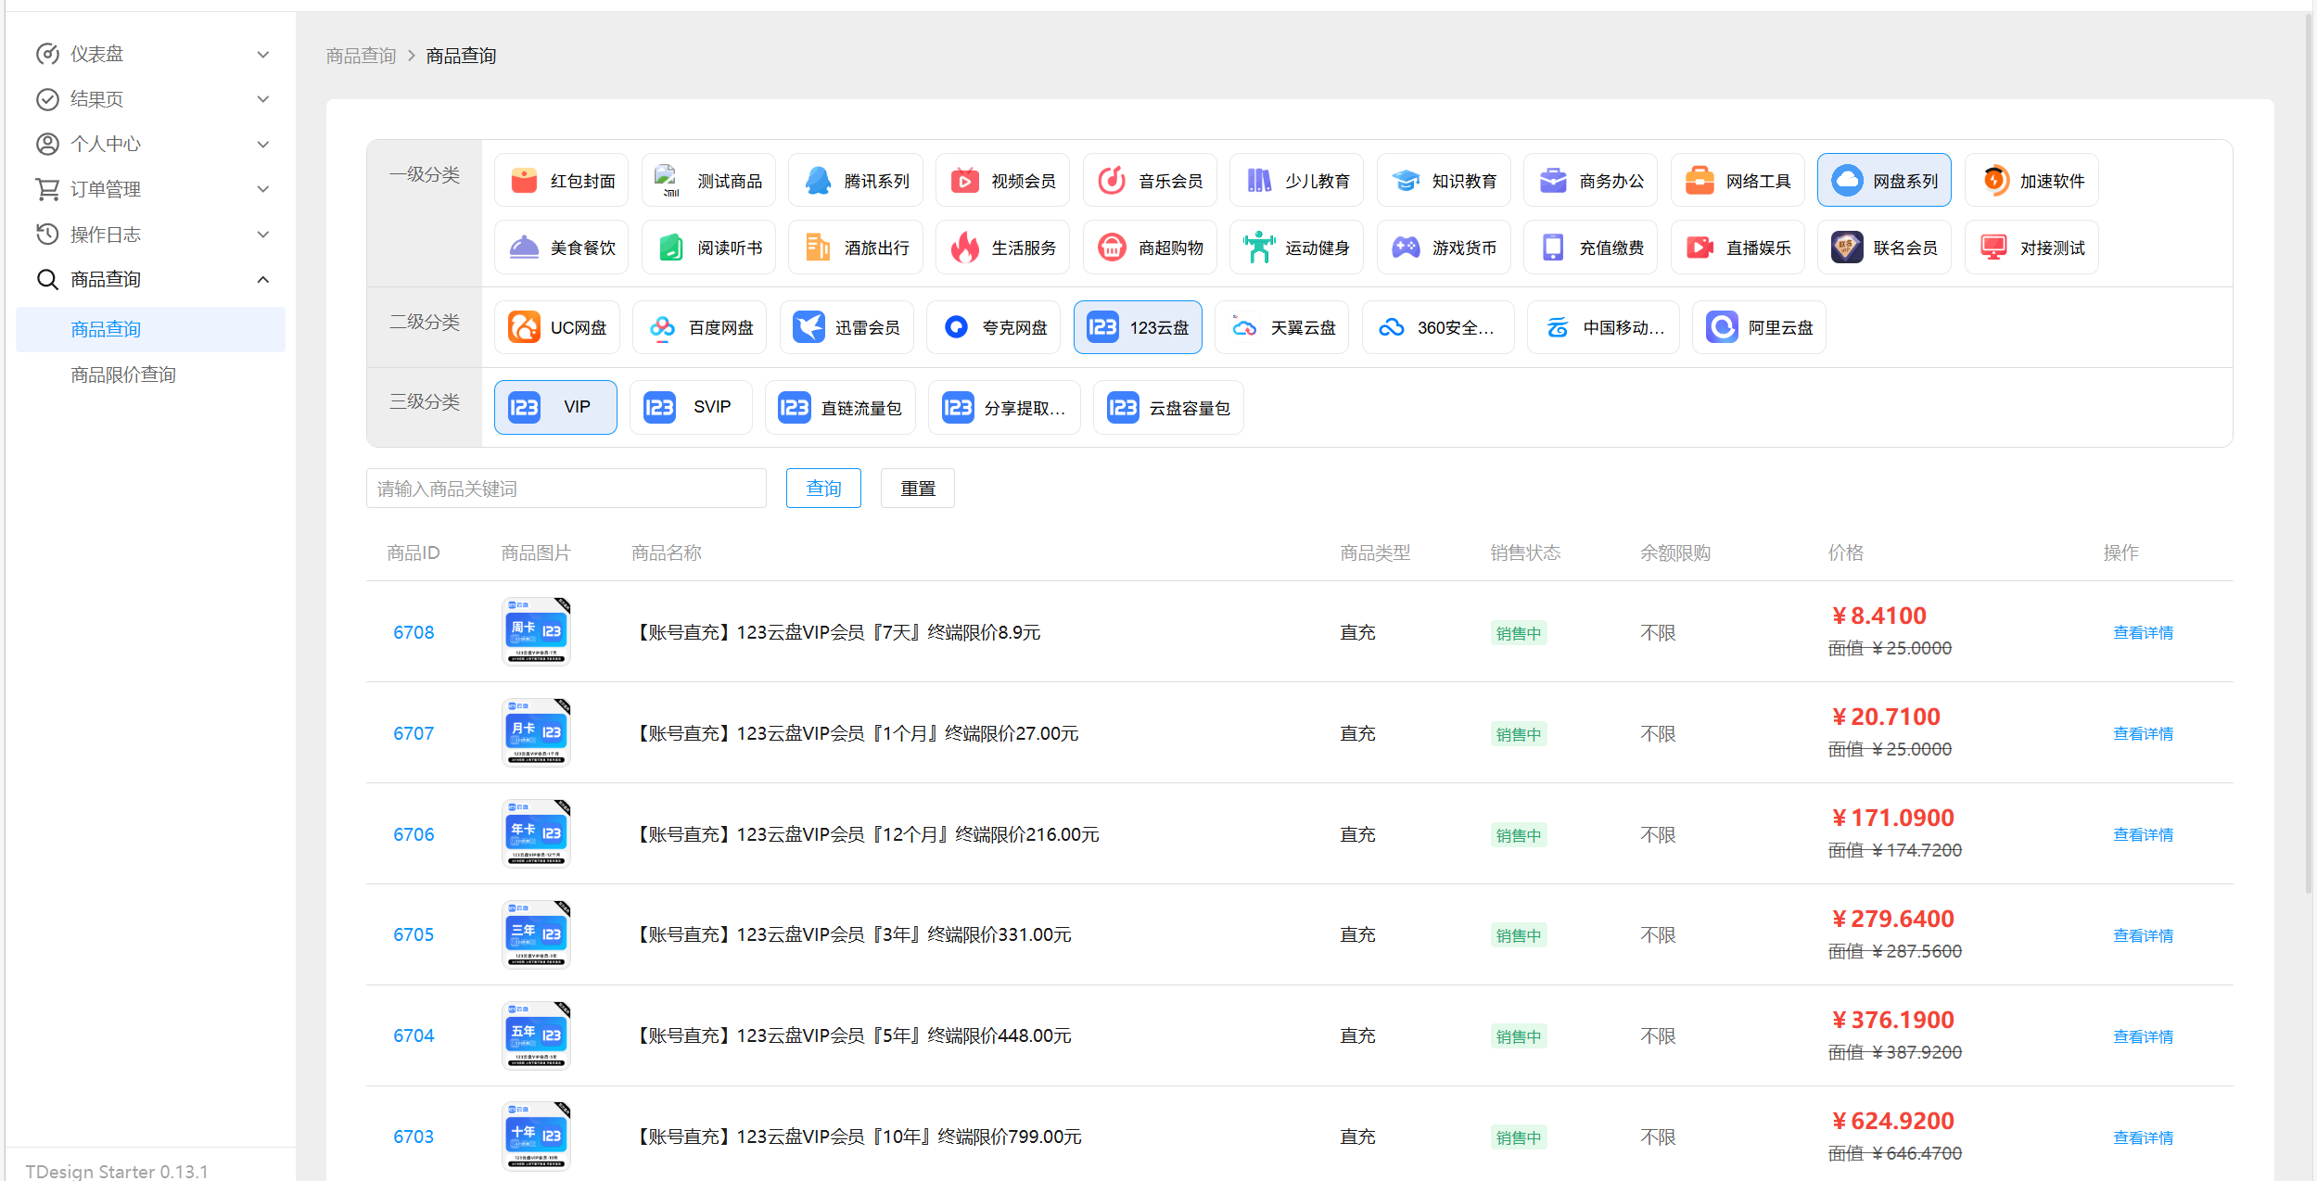Pick the 游戏货币 gamepad category
The image size is (2317, 1181).
pos(1443,248)
